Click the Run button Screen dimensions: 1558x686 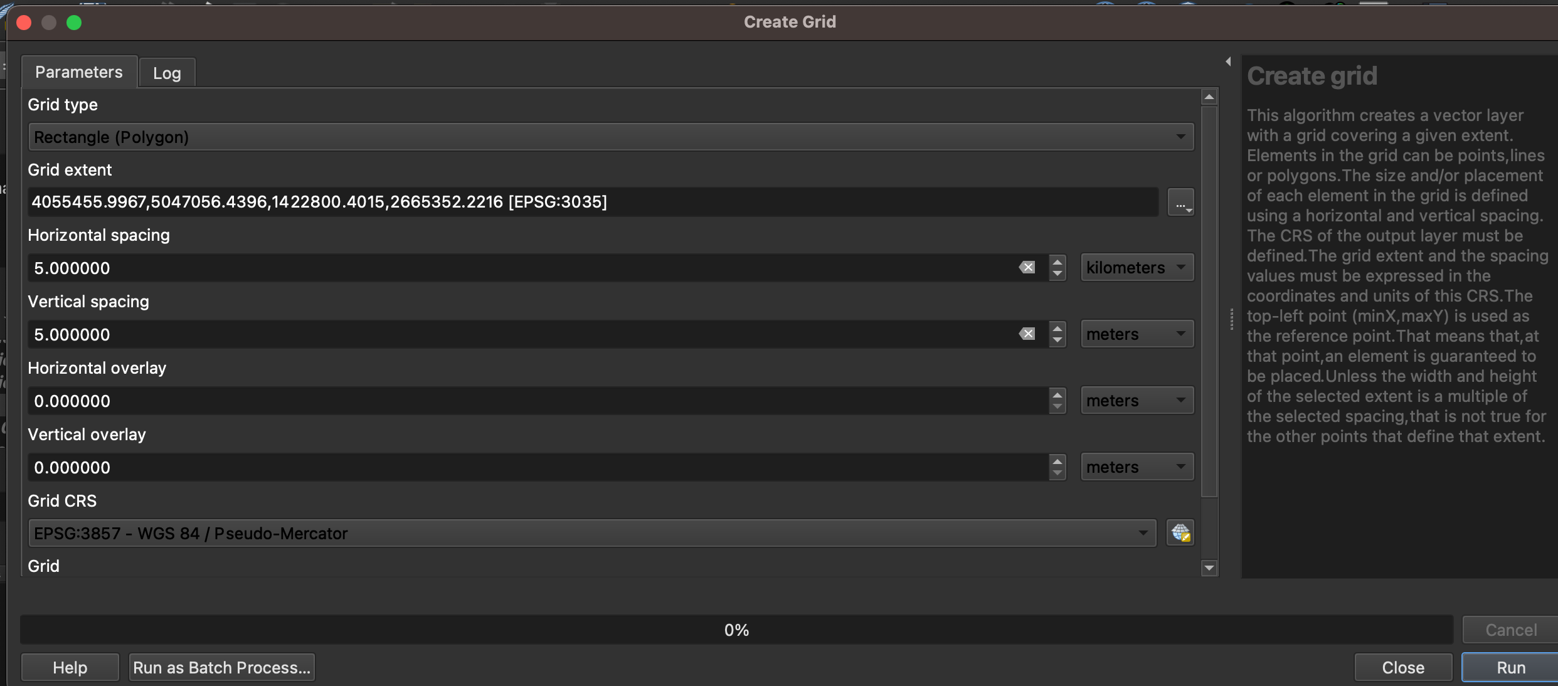tap(1511, 667)
